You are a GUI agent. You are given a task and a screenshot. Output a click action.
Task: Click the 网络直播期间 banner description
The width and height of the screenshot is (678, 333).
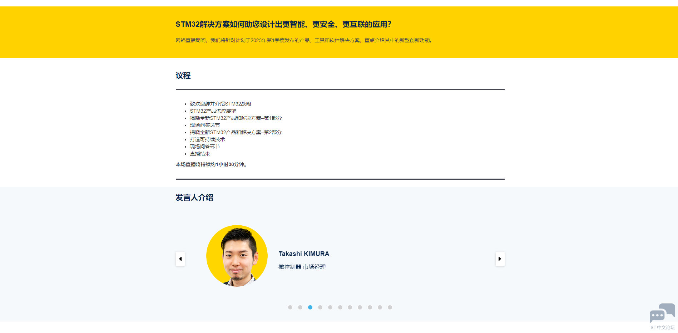click(x=305, y=40)
